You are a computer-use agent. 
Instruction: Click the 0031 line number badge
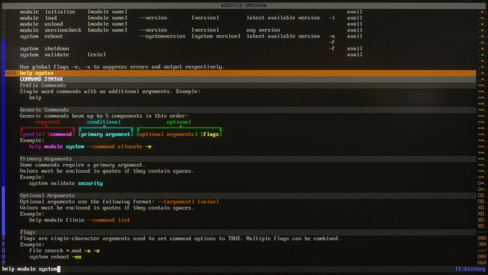pos(11,73)
